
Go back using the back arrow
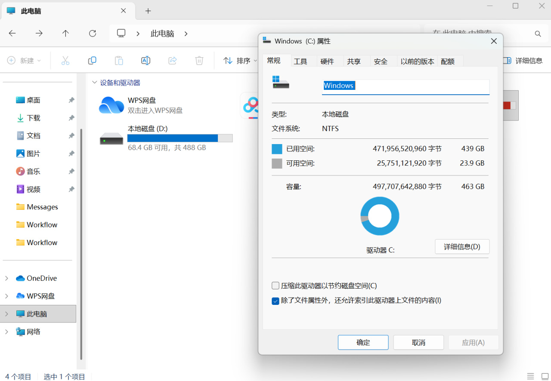click(x=12, y=33)
